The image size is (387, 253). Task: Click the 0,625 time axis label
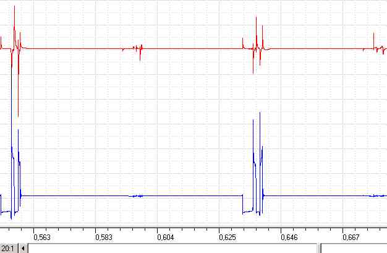pyautogui.click(x=228, y=238)
